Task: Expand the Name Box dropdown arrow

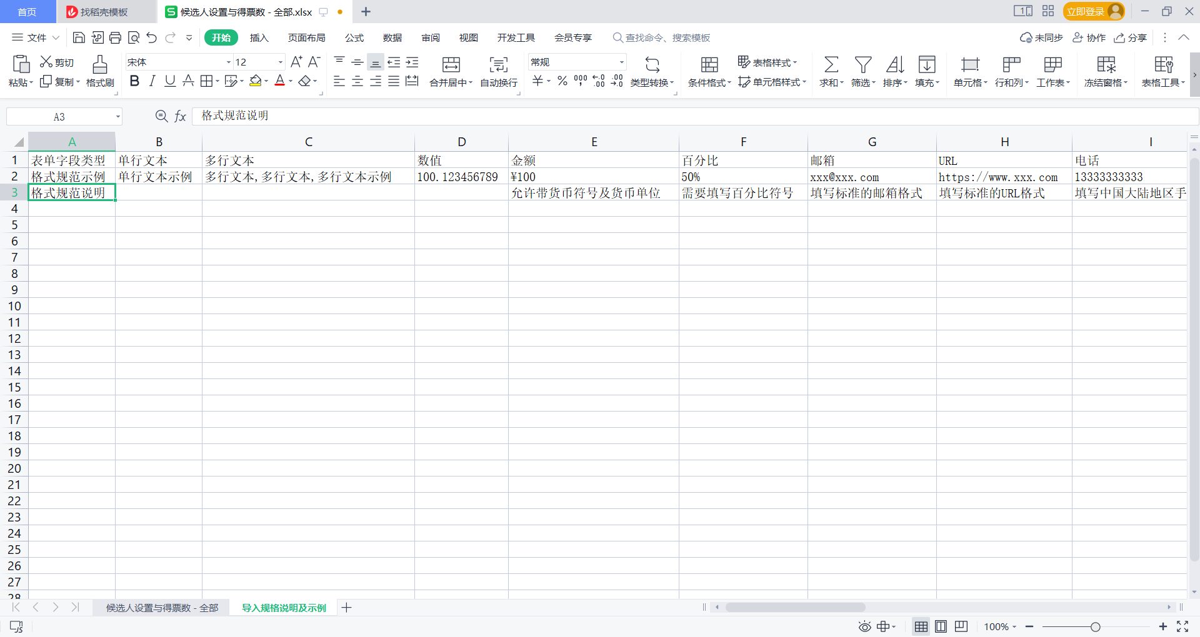Action: [x=117, y=117]
